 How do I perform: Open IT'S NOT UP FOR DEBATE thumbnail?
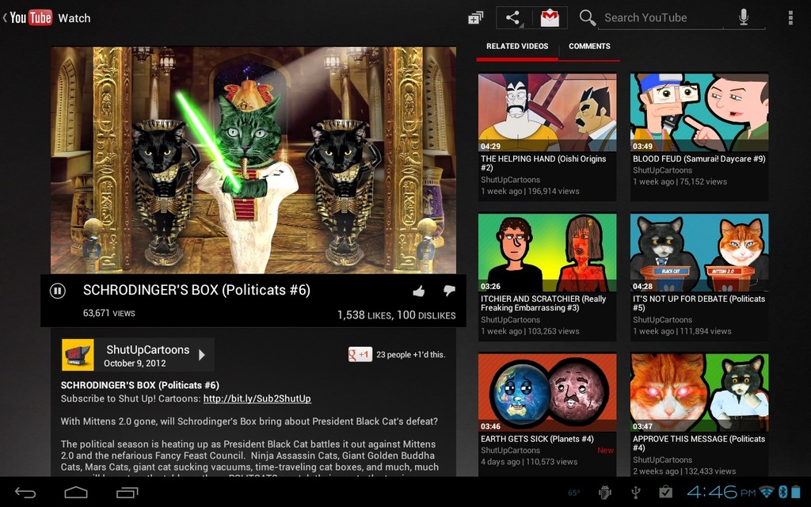click(x=699, y=253)
